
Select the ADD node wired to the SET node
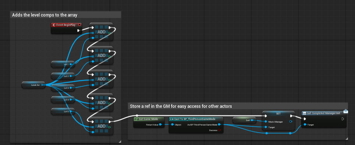(x=101, y=126)
